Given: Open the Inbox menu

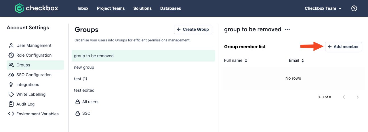Looking at the screenshot, I should [83, 8].
